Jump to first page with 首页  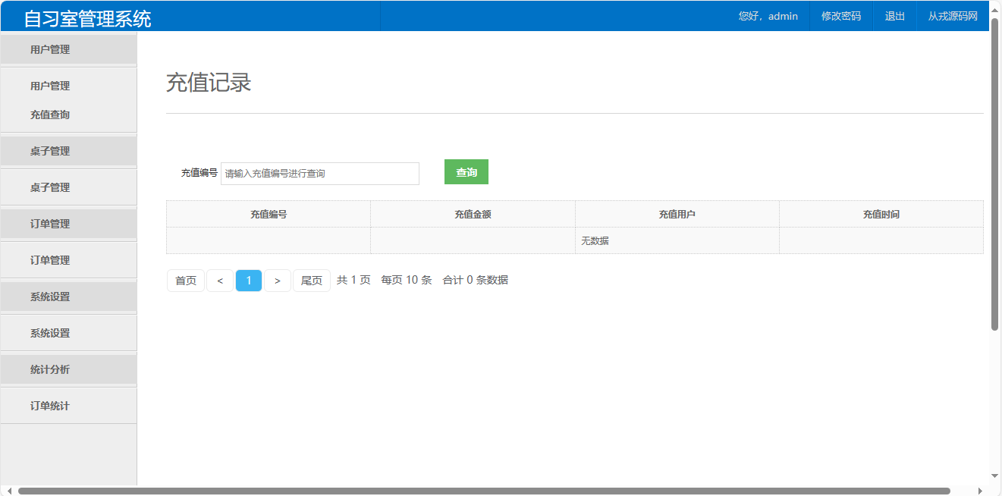pyautogui.click(x=186, y=281)
